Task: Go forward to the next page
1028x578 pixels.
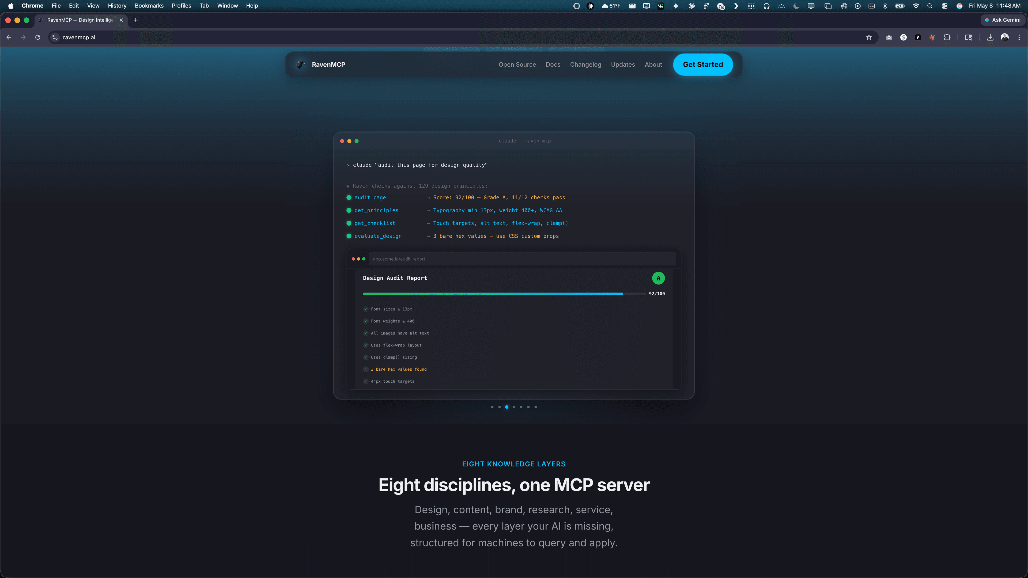Action: tap(23, 37)
